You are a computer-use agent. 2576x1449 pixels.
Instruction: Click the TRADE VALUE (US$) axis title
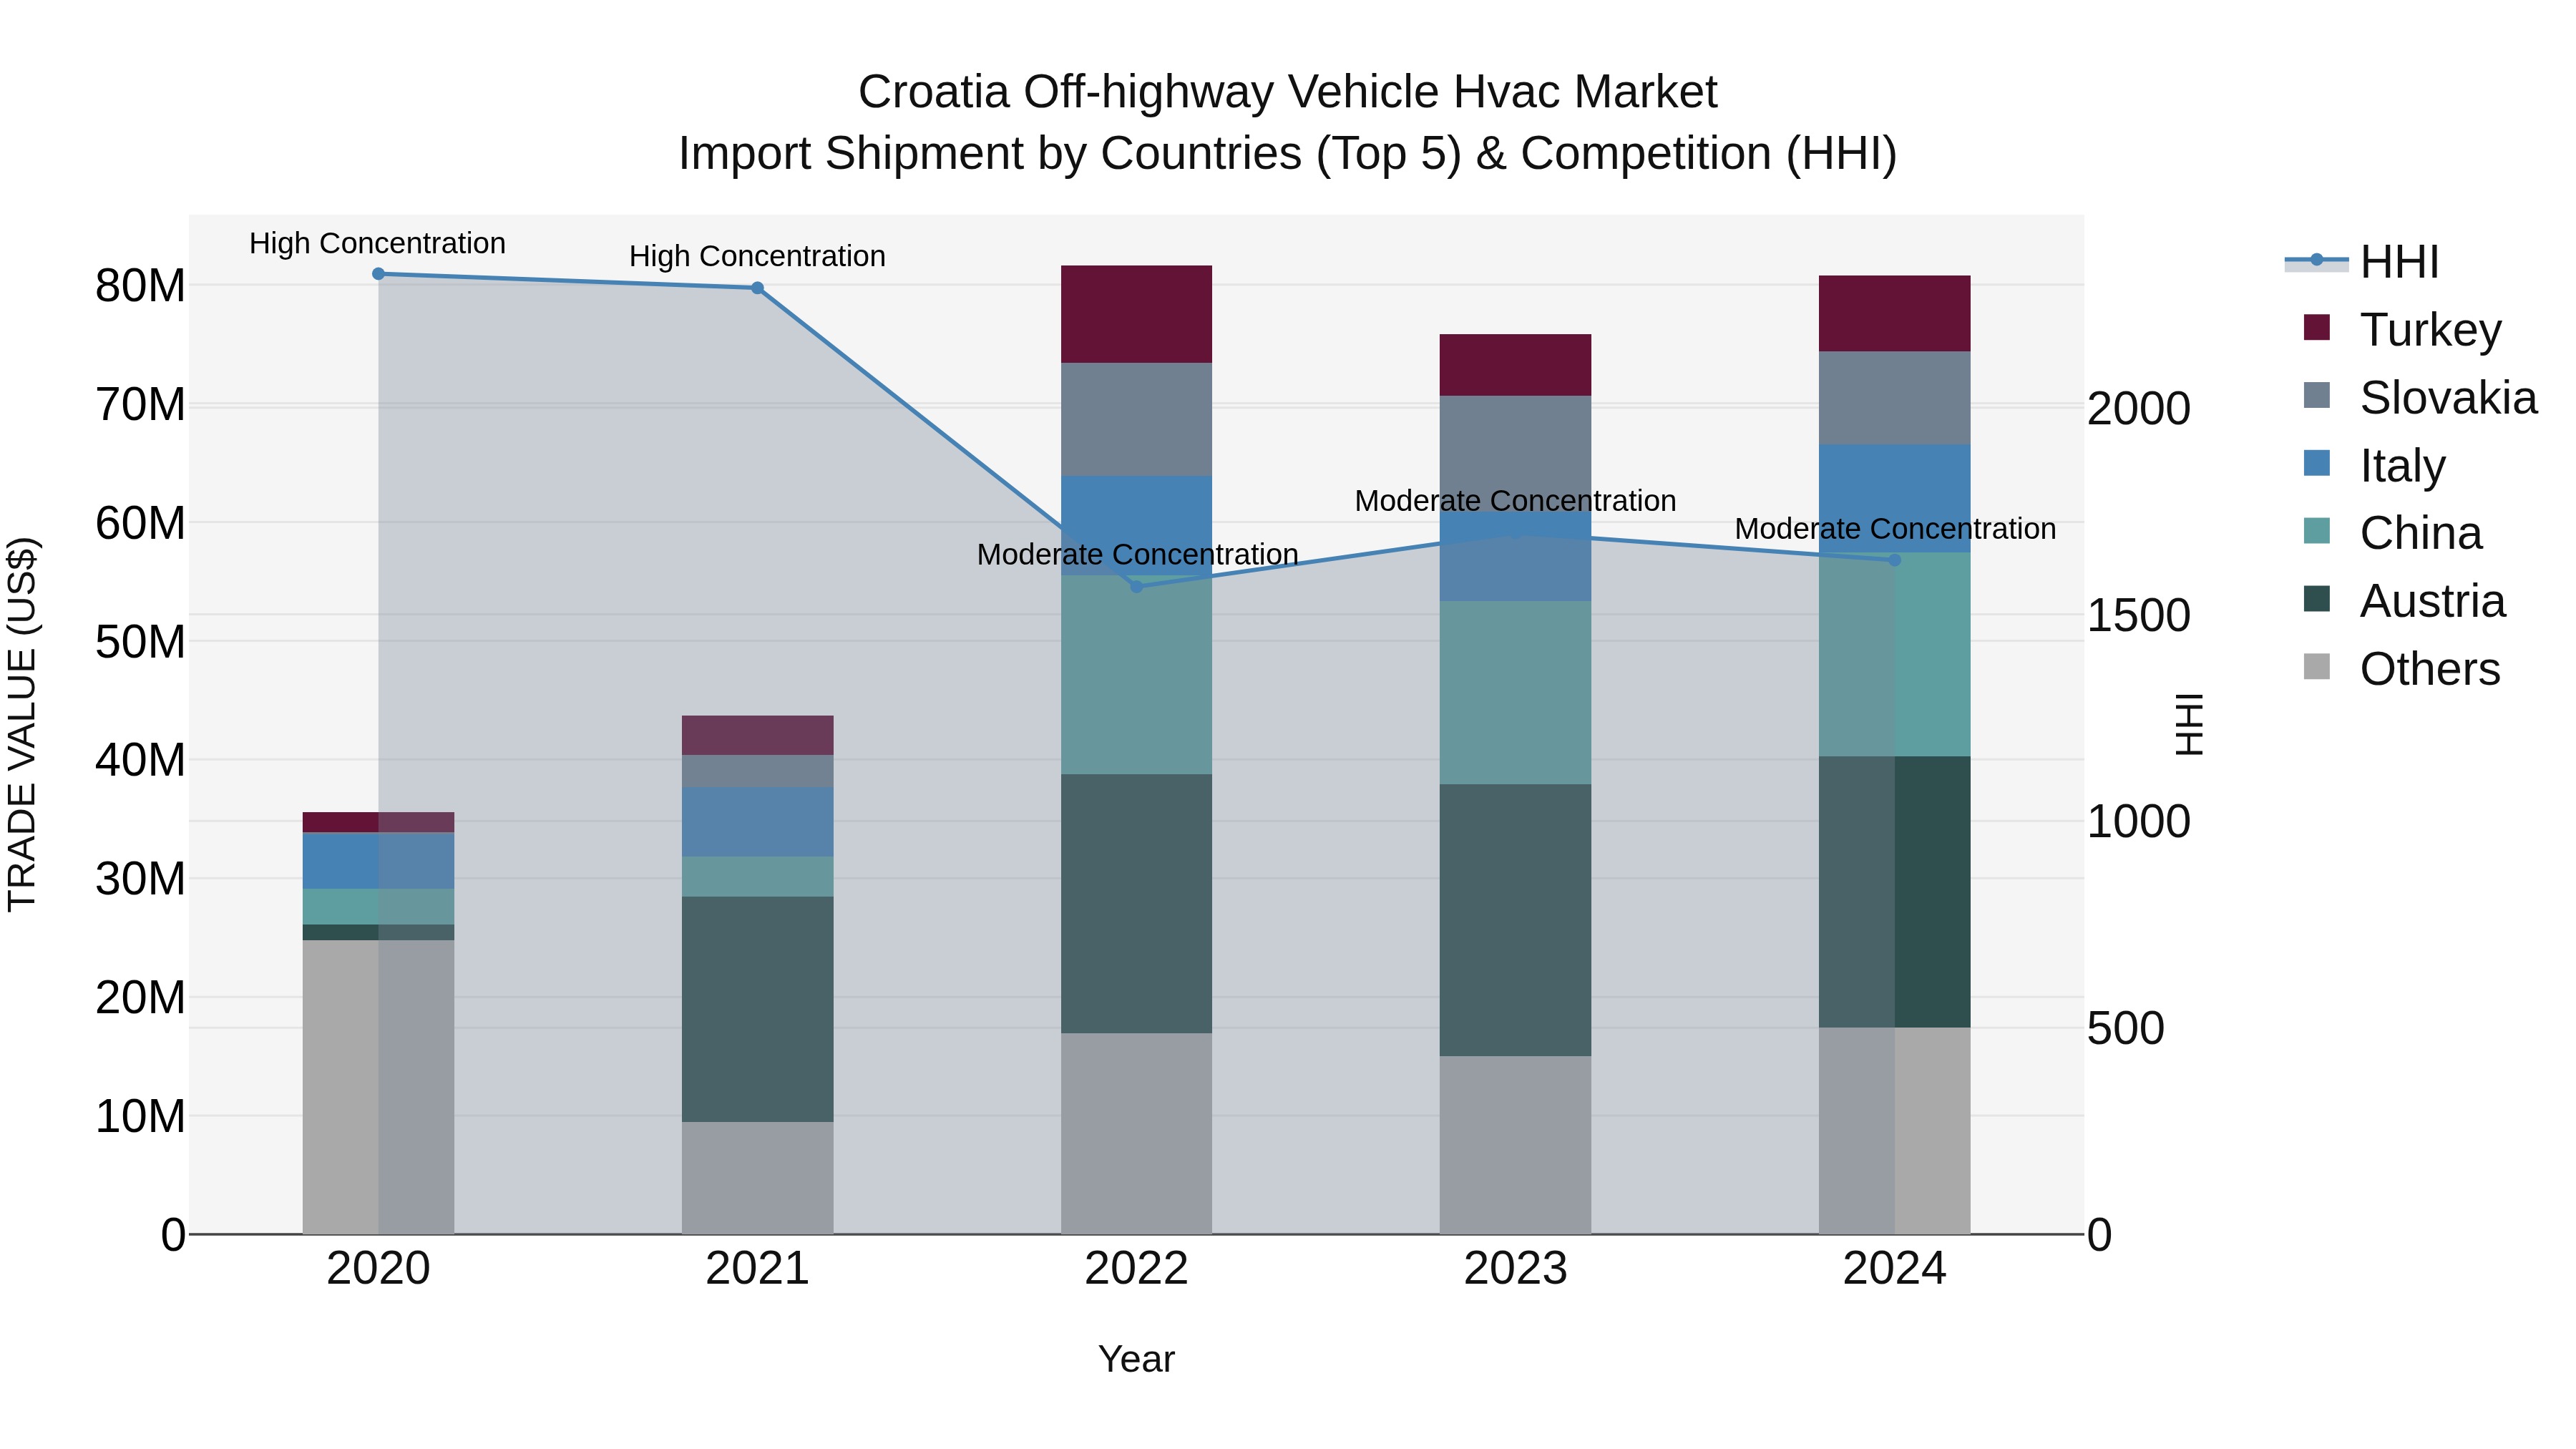(x=22, y=724)
